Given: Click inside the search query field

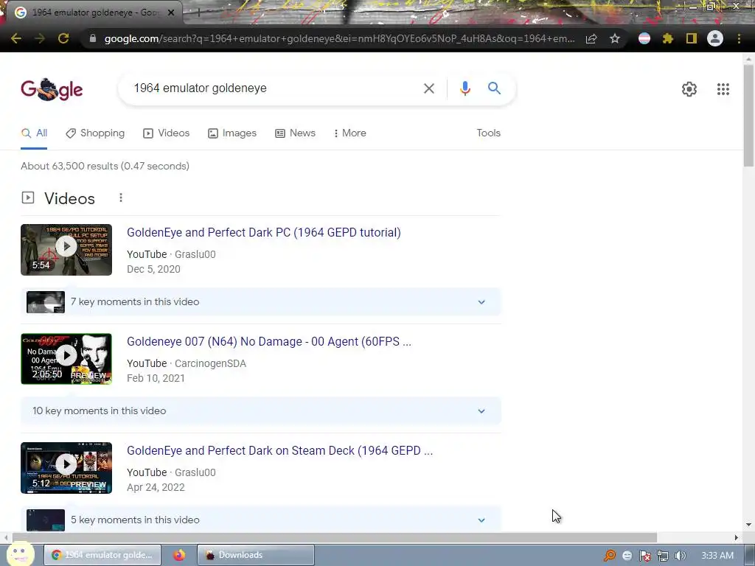Looking at the screenshot, I should pyautogui.click(x=274, y=88).
